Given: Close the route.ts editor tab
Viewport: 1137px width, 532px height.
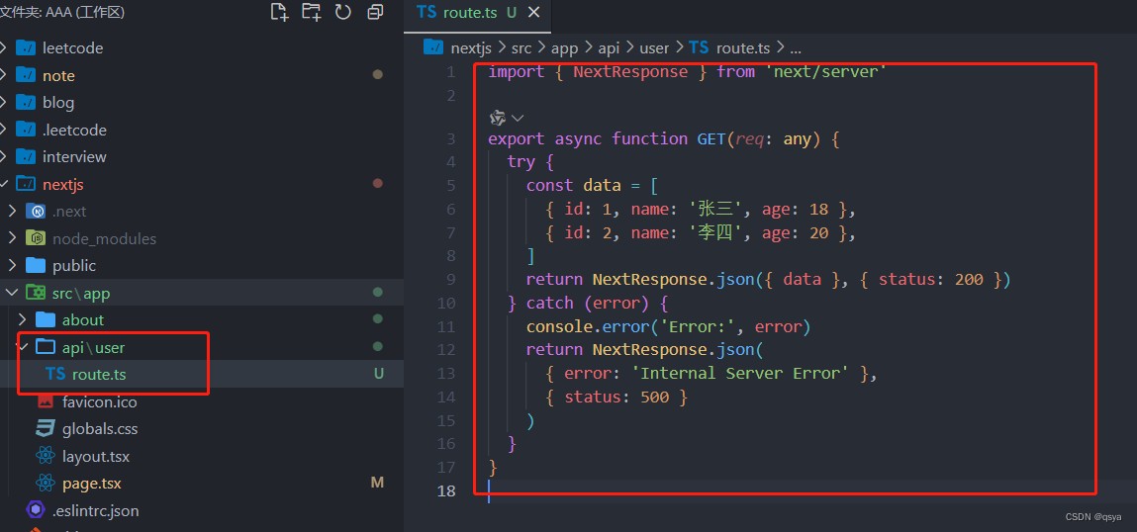Looking at the screenshot, I should [533, 12].
